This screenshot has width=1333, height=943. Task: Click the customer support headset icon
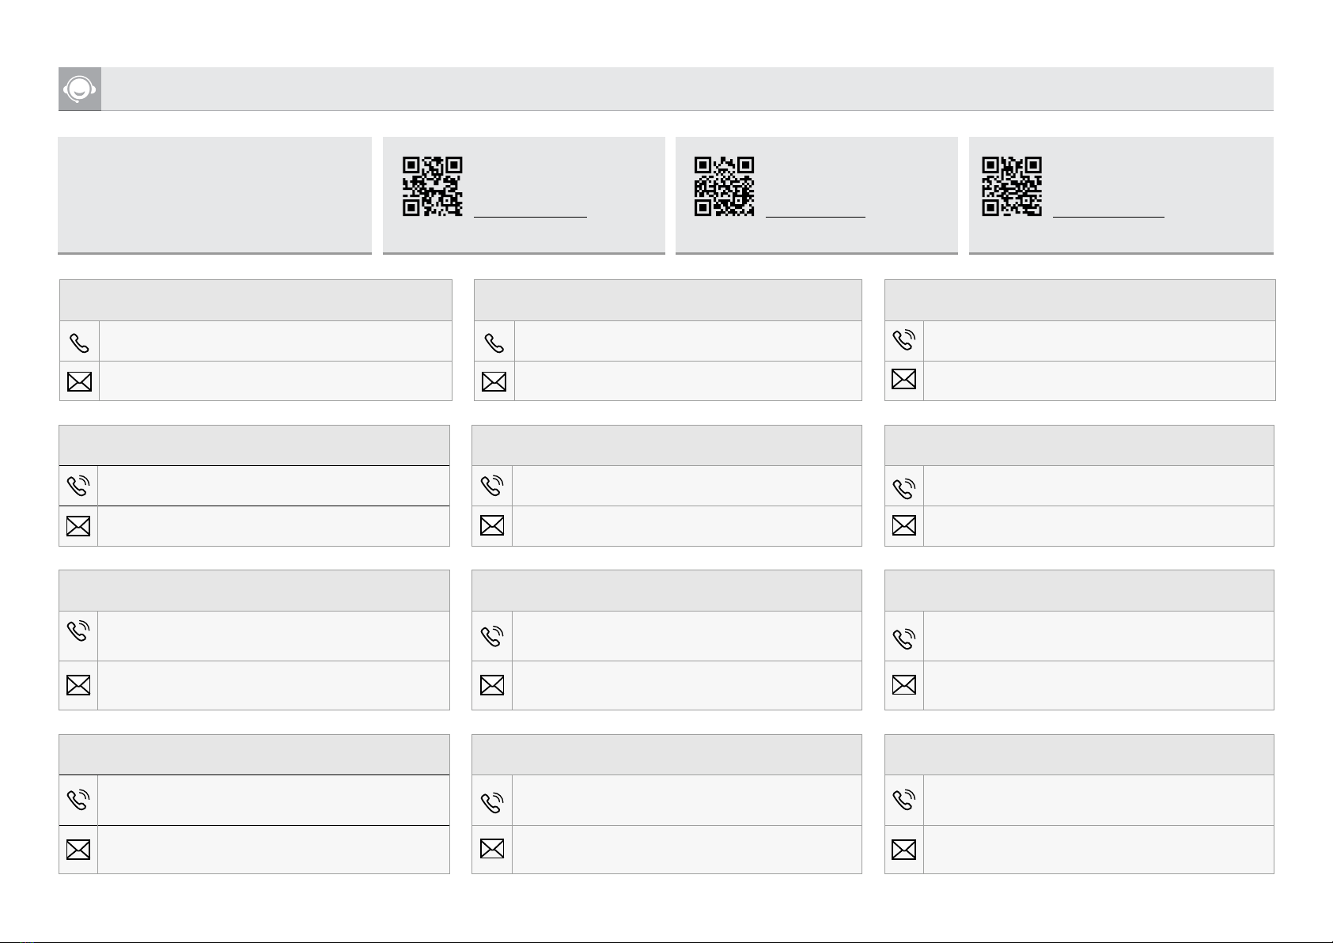pyautogui.click(x=79, y=89)
